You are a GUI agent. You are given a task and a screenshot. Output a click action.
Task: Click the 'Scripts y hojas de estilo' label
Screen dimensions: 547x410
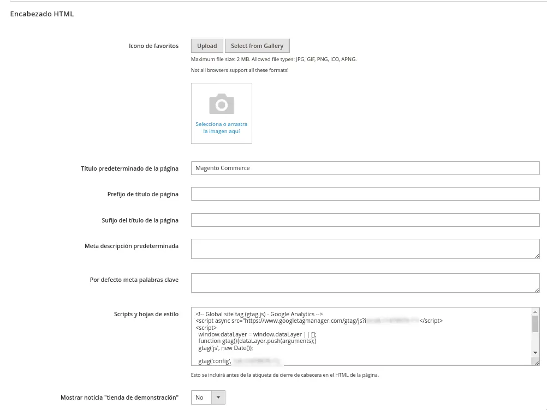pyautogui.click(x=146, y=314)
